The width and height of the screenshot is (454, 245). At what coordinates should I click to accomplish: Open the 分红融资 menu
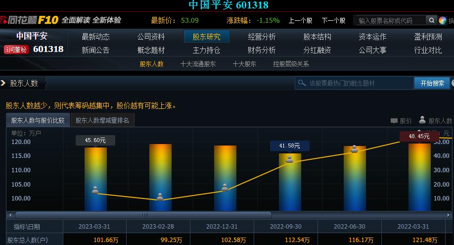click(317, 50)
